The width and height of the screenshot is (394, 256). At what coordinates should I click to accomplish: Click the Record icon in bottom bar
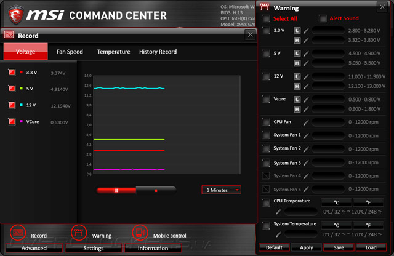pyautogui.click(x=18, y=233)
